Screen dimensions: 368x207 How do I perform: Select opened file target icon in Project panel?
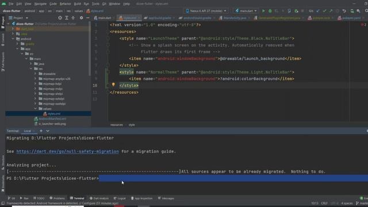coord(60,18)
